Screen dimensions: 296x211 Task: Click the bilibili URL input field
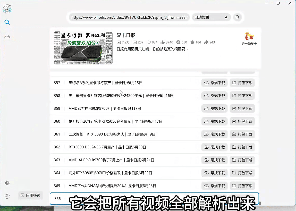pos(129,17)
